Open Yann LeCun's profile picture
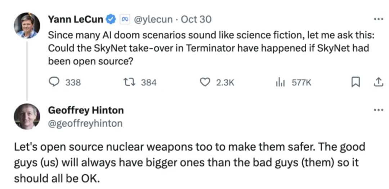The height and width of the screenshot is (189, 389). [x=27, y=26]
